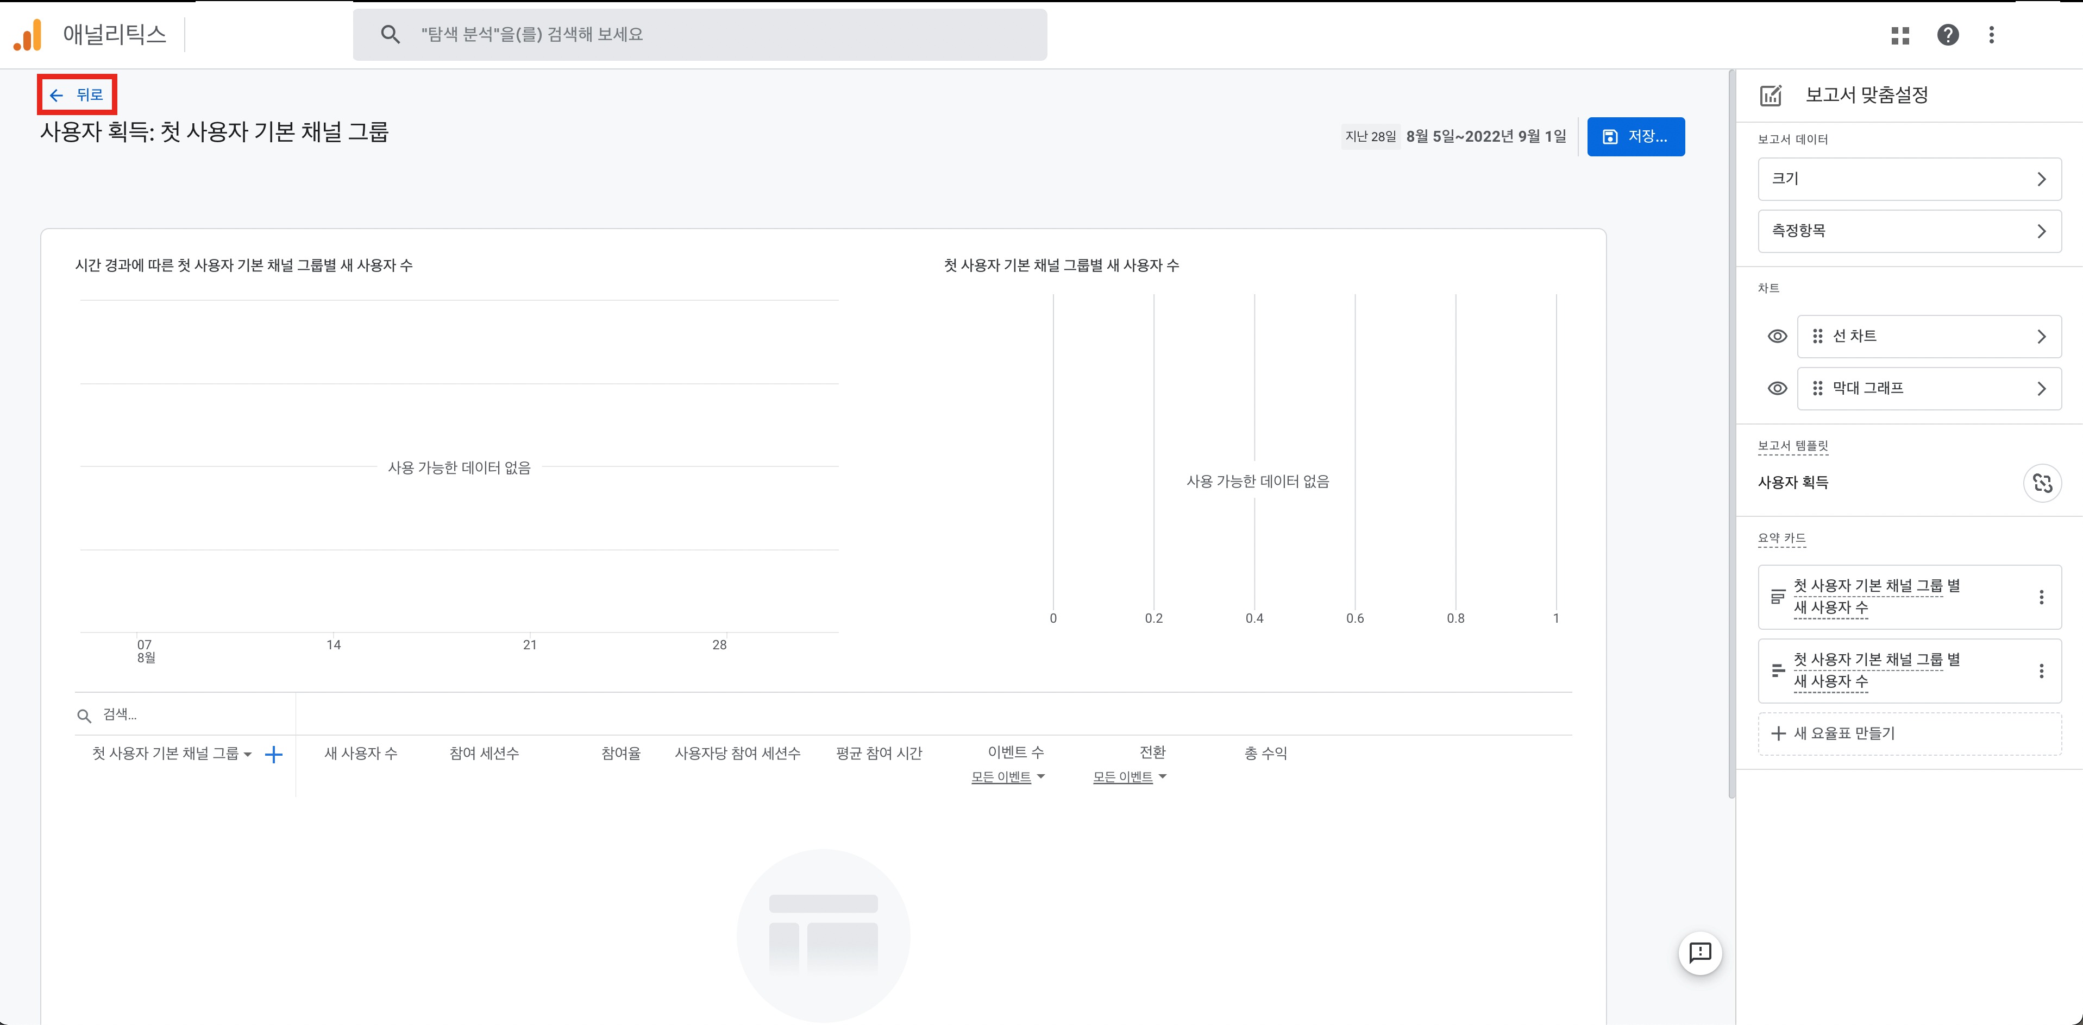This screenshot has width=2083, height=1025.
Task: Toggle visibility of 선 차트
Action: point(1777,336)
